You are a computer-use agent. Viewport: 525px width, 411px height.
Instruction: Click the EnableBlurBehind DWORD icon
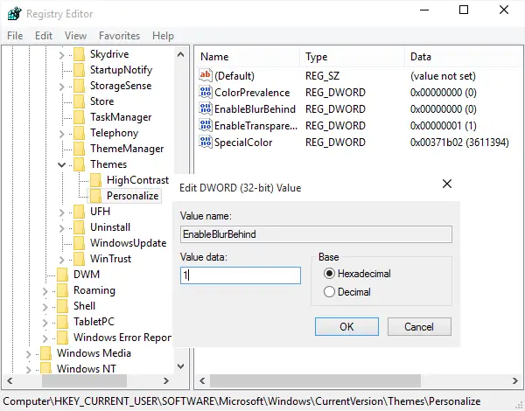coord(206,108)
